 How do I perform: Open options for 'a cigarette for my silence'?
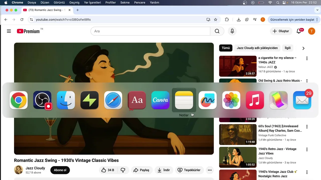[x=307, y=58]
